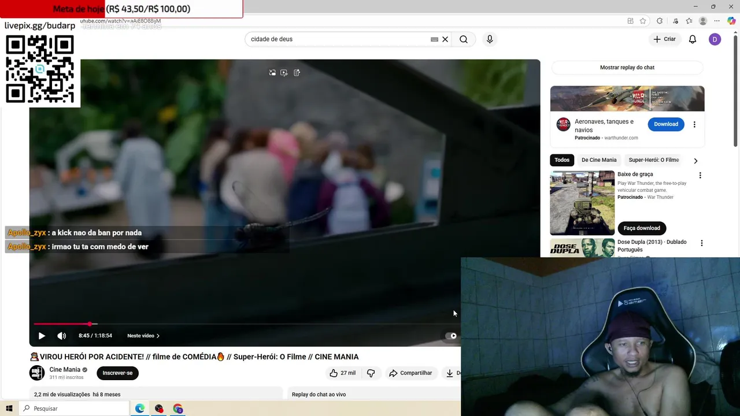Click the browser address bar URL
The height and width of the screenshot is (416, 740).
tap(120, 21)
